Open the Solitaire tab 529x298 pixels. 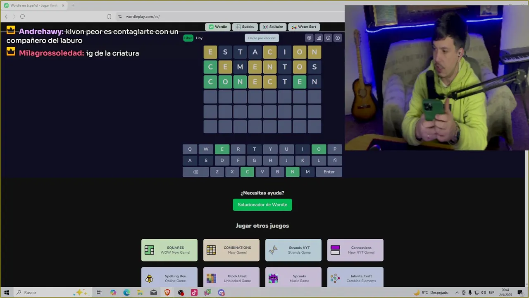pos(273,27)
